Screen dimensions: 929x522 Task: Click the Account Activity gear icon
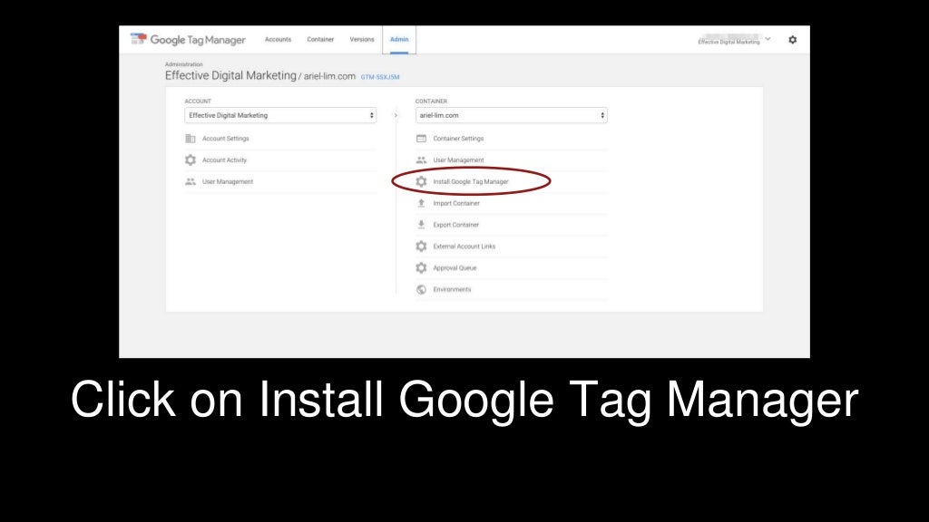pos(191,159)
